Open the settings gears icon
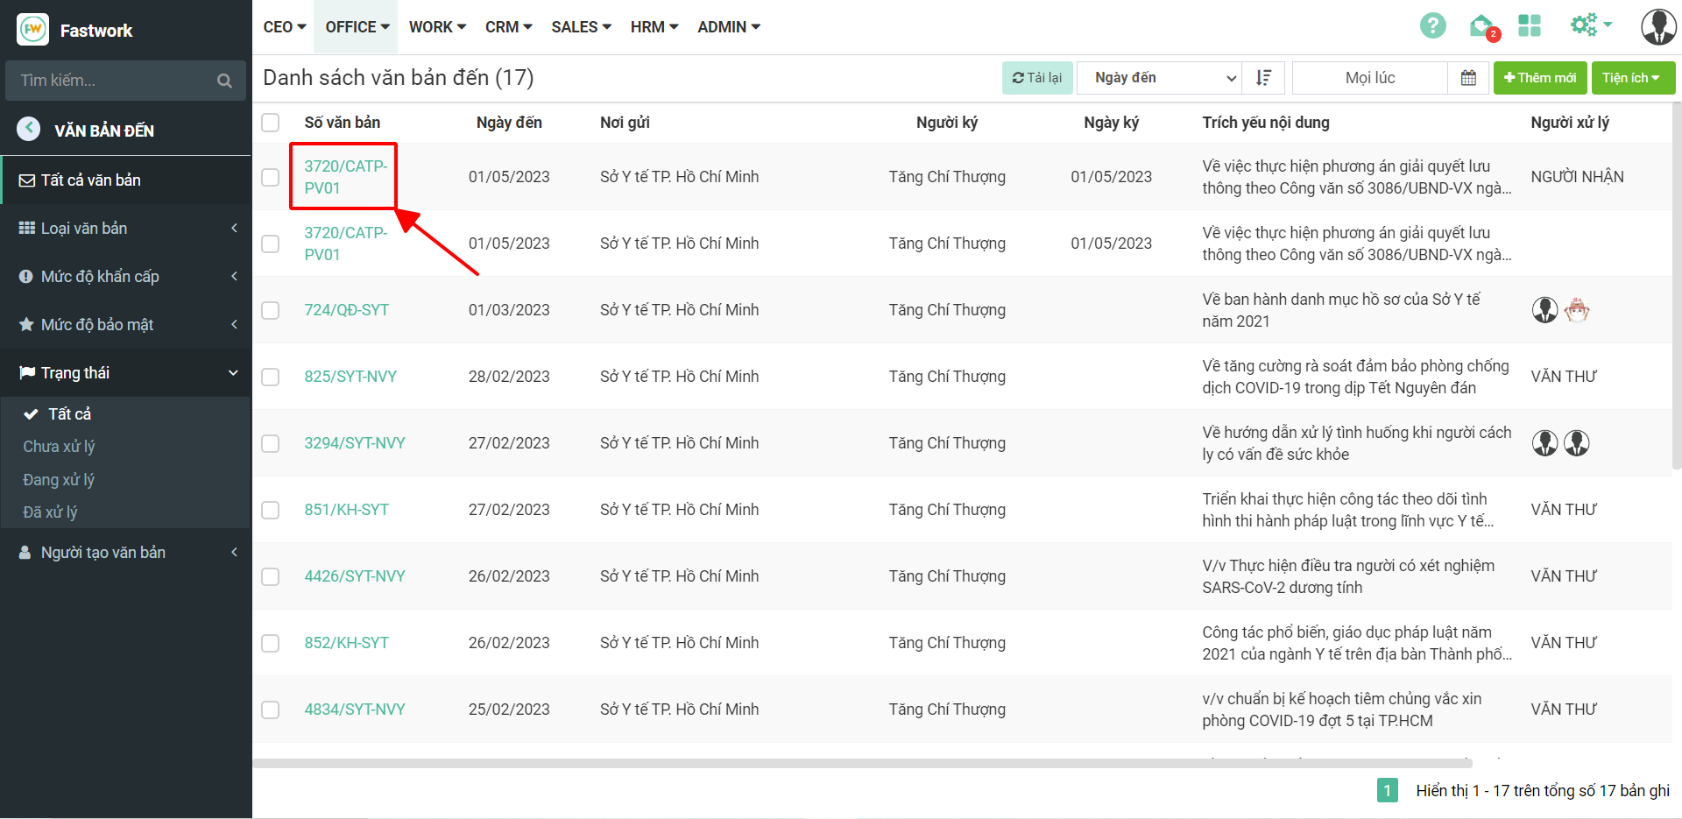 pyautogui.click(x=1588, y=25)
